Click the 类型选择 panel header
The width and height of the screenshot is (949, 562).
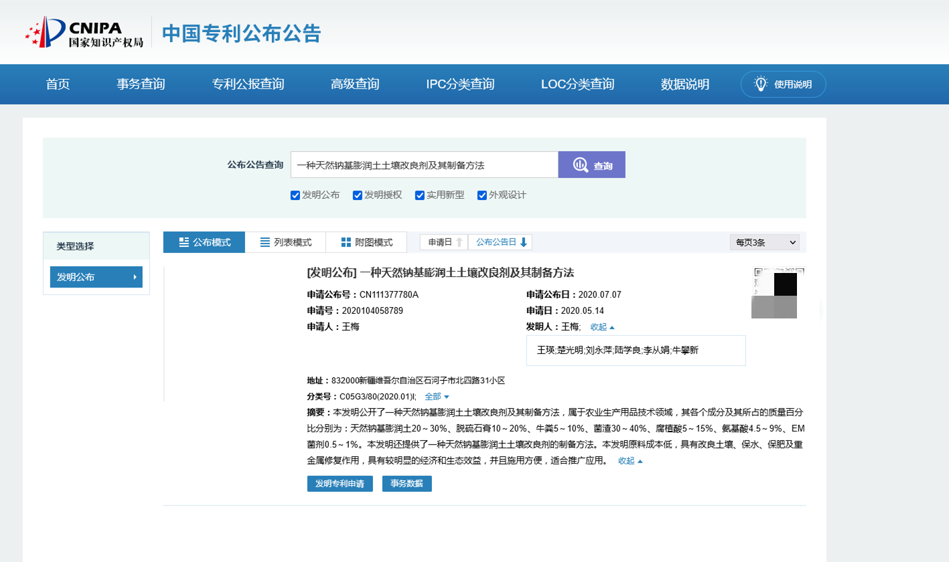pos(96,246)
